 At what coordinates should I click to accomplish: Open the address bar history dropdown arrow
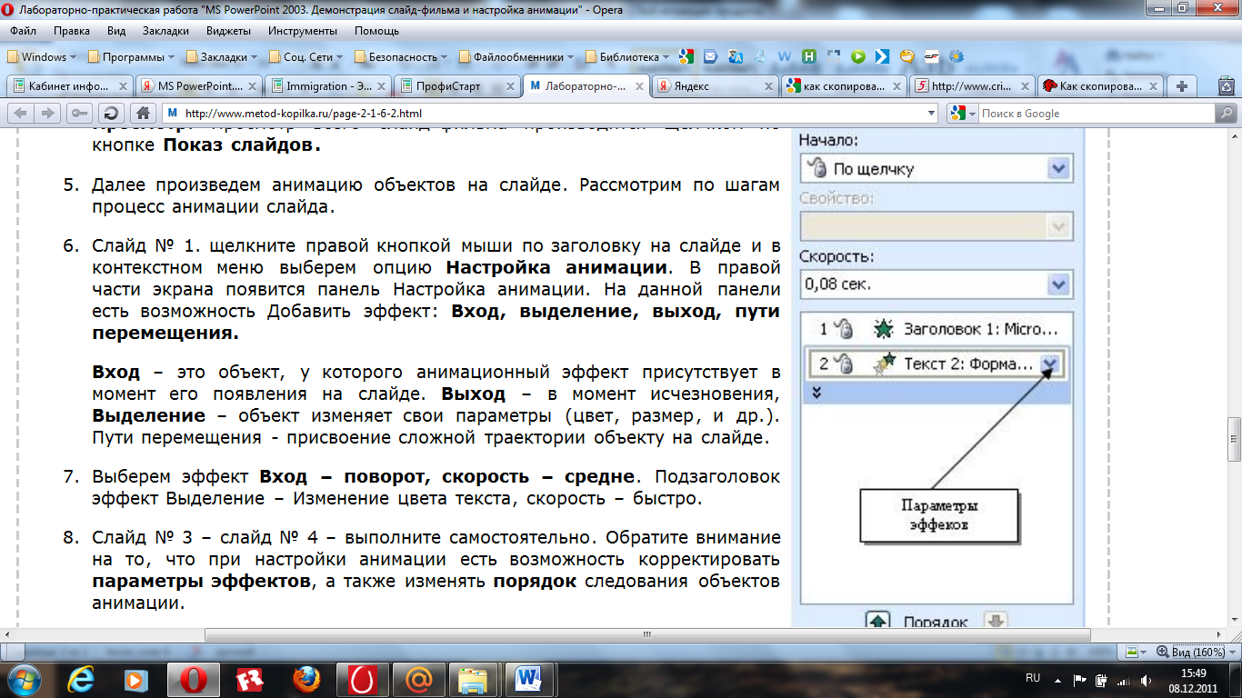(x=930, y=114)
